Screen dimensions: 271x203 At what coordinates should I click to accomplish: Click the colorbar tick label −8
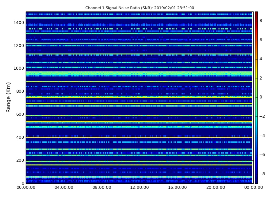coord(262,174)
